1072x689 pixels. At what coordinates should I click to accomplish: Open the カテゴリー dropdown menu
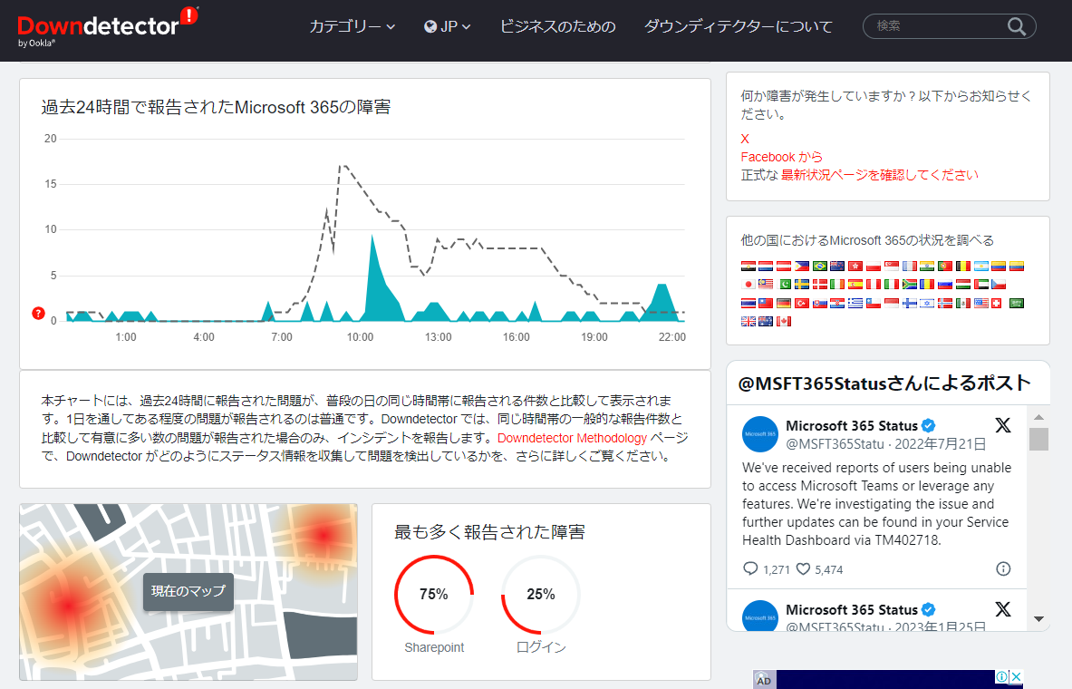[x=353, y=26]
